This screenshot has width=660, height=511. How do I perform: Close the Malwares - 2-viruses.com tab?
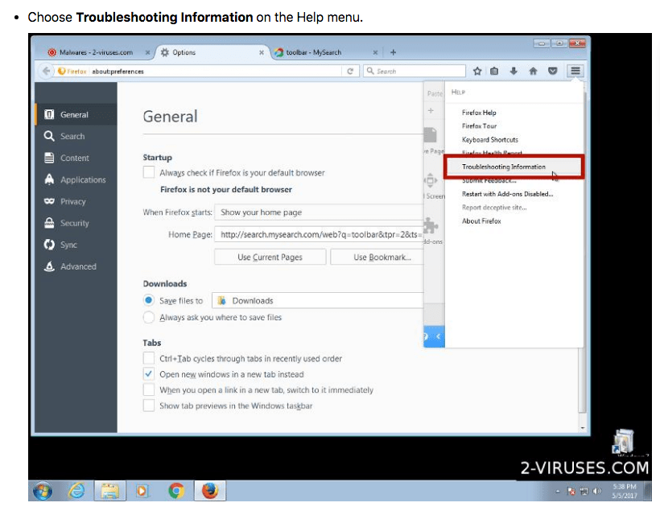pyautogui.click(x=147, y=52)
